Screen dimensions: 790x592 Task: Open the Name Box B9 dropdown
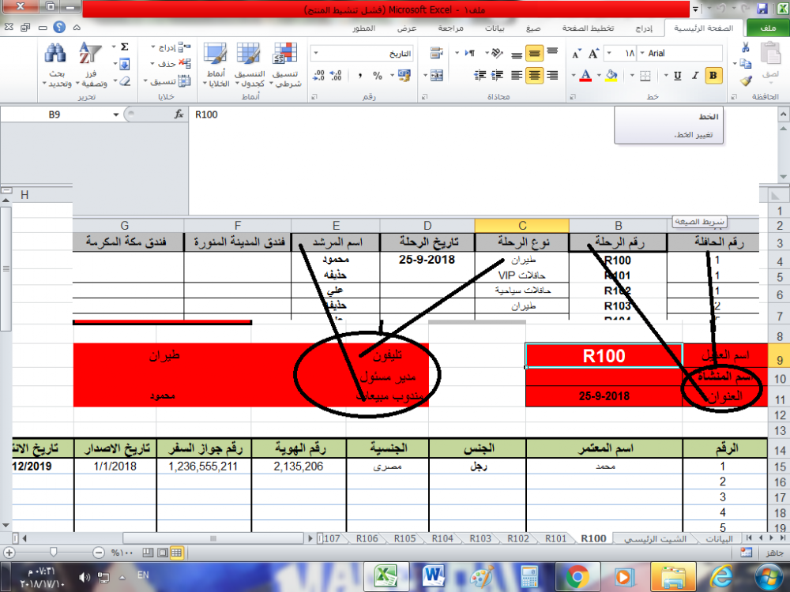pos(116,114)
